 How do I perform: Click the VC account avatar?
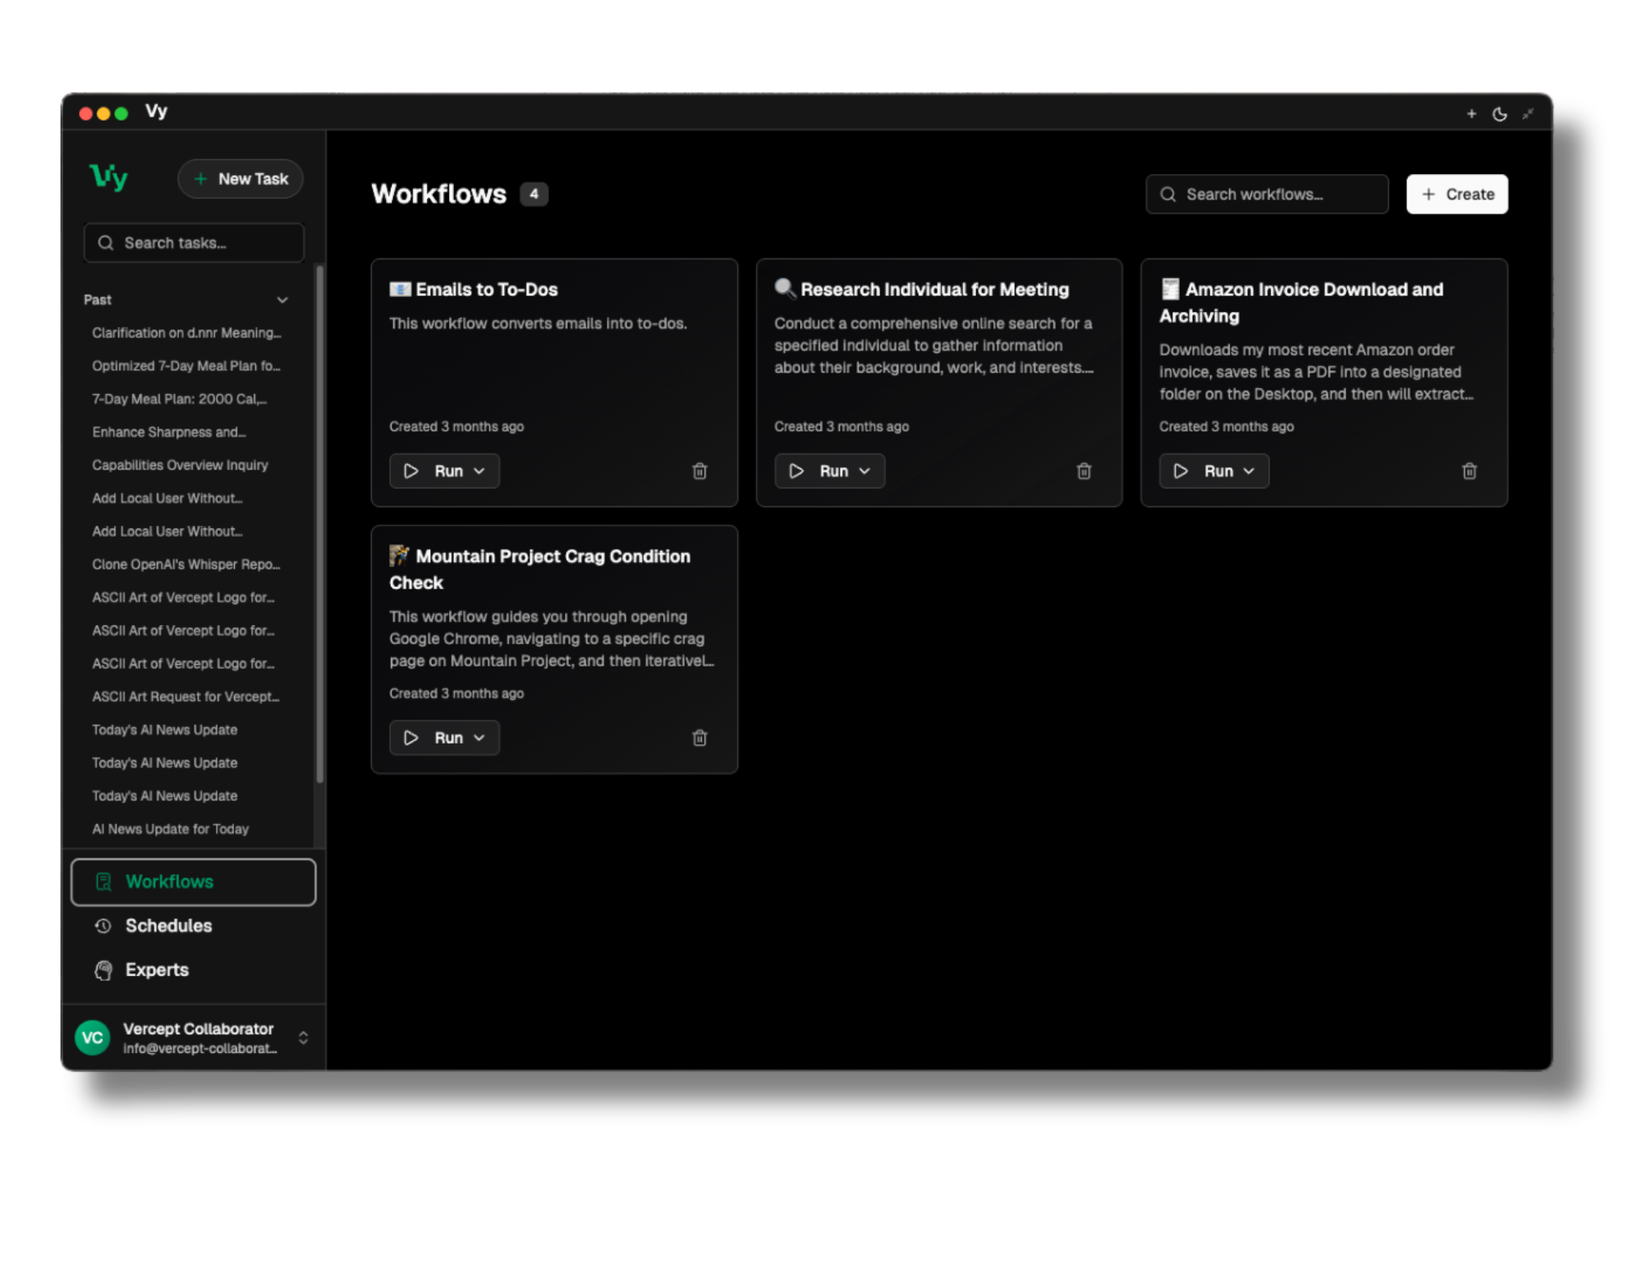[x=92, y=1037]
